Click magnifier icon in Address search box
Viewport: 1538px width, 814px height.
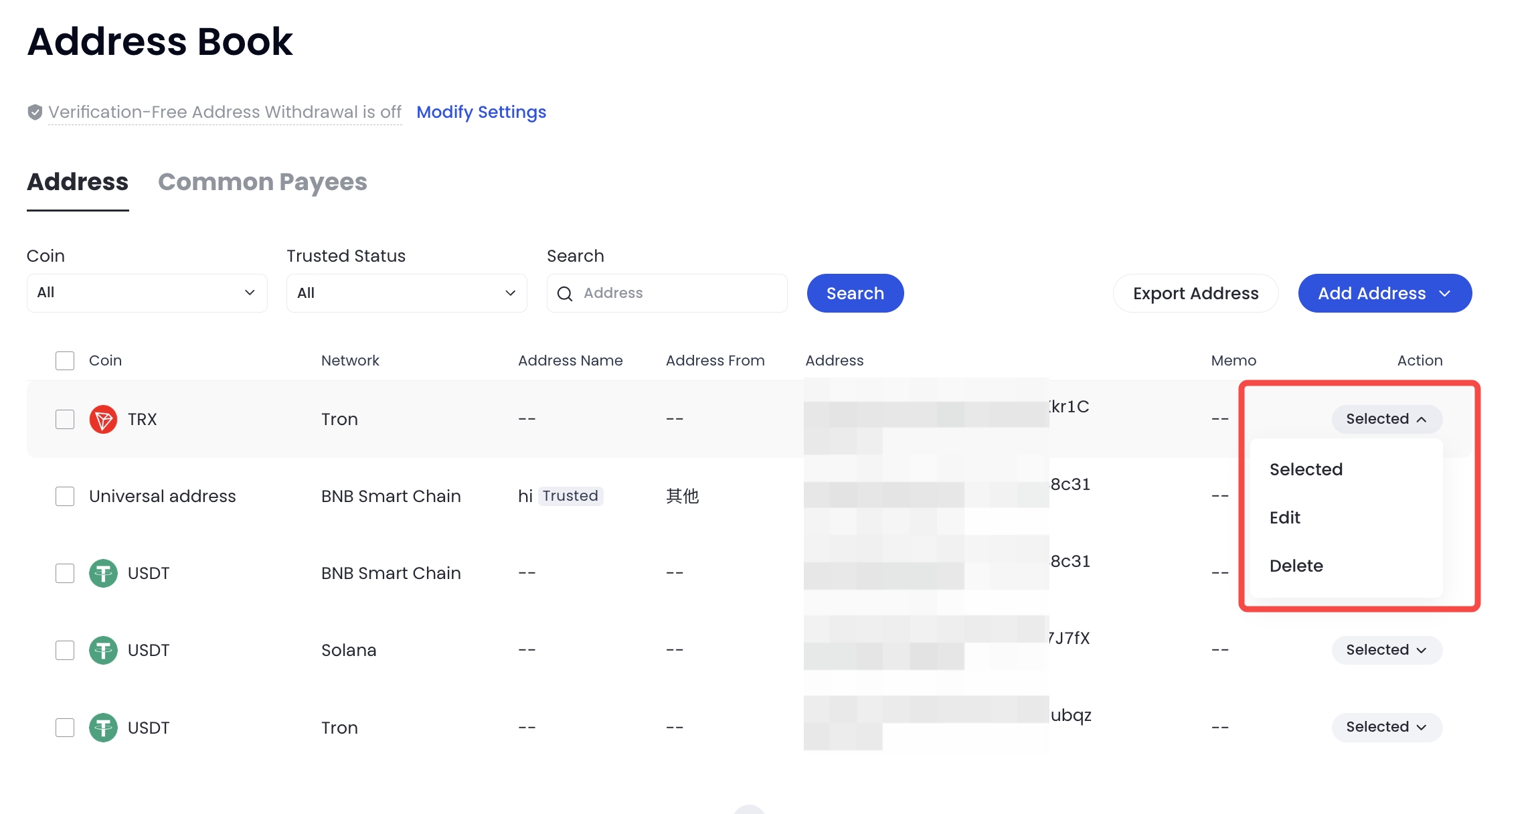click(565, 294)
